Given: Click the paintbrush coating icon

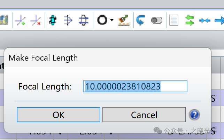Looking at the screenshot, I should click(124, 20).
